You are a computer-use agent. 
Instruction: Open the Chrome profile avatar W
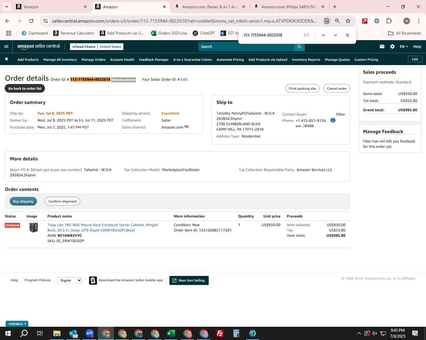coord(406,21)
